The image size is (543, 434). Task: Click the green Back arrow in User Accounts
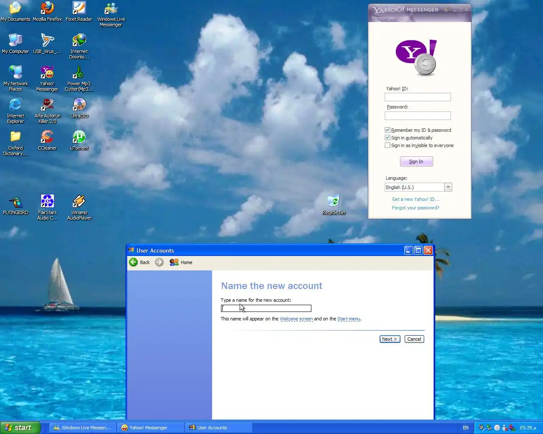point(133,262)
